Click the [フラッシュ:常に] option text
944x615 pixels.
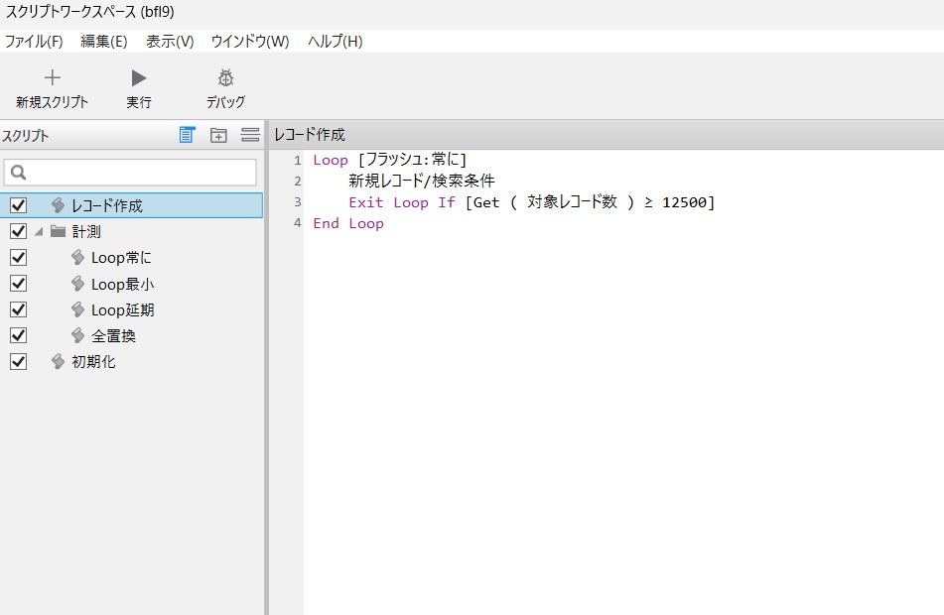(x=412, y=160)
